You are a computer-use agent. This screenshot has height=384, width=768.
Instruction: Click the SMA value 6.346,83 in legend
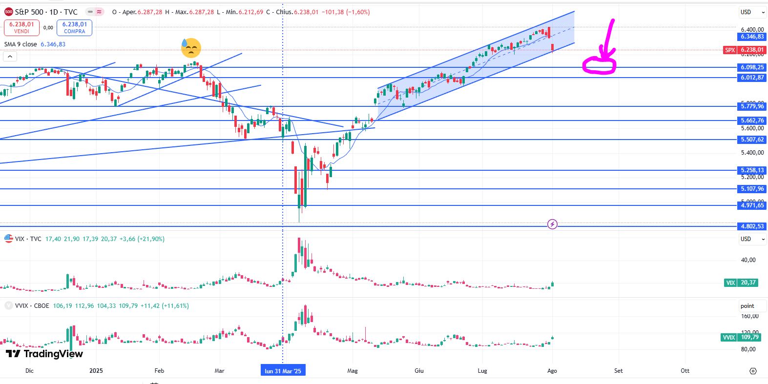tap(53, 44)
